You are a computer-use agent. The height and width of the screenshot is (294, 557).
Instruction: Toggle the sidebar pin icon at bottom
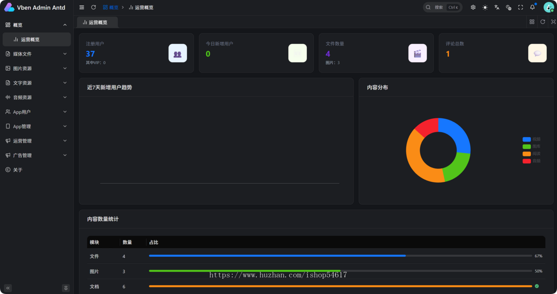click(66, 288)
